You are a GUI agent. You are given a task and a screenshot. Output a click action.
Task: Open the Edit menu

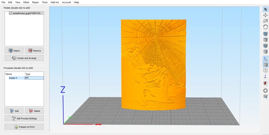[x=10, y=2]
